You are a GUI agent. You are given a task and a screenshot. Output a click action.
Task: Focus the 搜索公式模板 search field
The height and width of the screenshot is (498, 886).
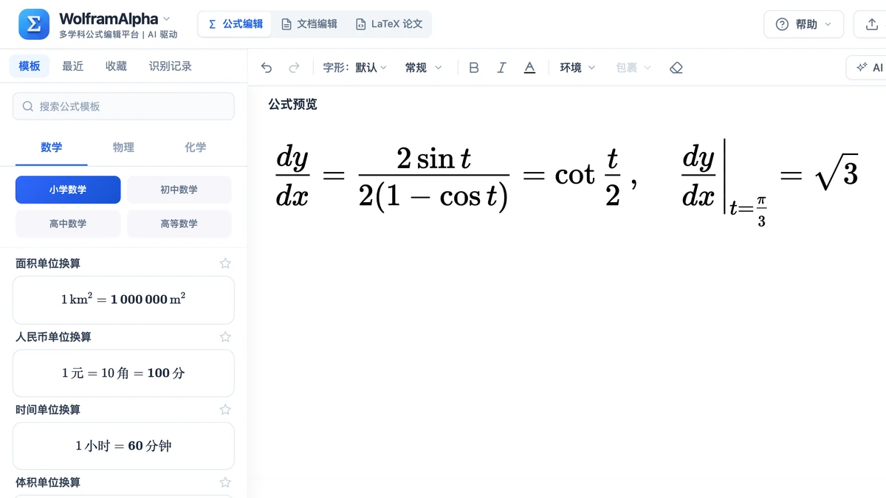pos(123,106)
